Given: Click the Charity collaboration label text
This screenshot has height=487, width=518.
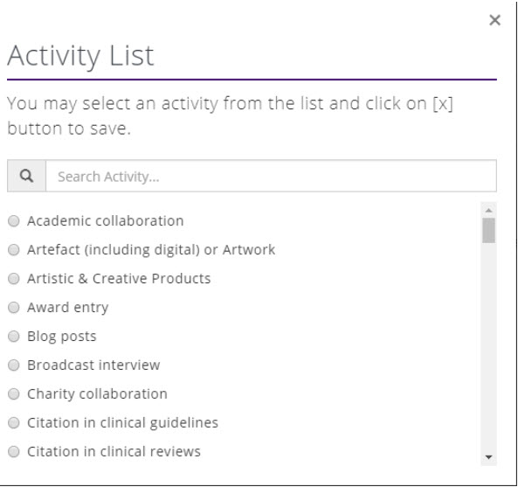Looking at the screenshot, I should tap(97, 393).
